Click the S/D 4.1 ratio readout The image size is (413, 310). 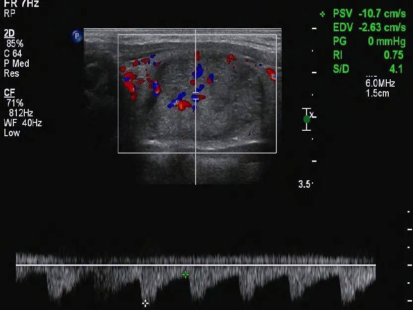point(368,69)
